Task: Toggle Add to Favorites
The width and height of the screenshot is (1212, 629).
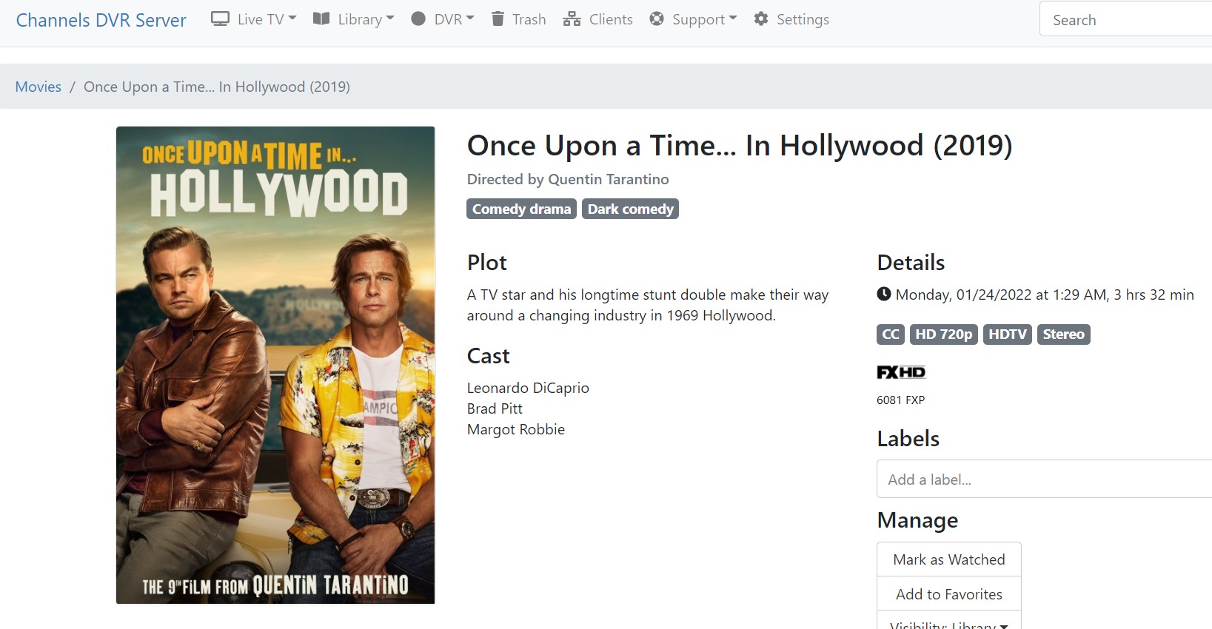Action: tap(948, 594)
